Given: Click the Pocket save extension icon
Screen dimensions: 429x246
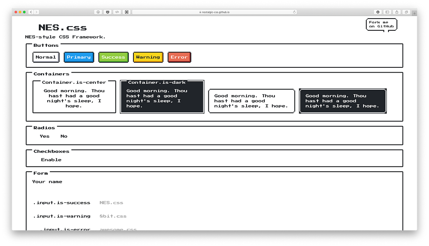Looking at the screenshot, I should point(108,12).
